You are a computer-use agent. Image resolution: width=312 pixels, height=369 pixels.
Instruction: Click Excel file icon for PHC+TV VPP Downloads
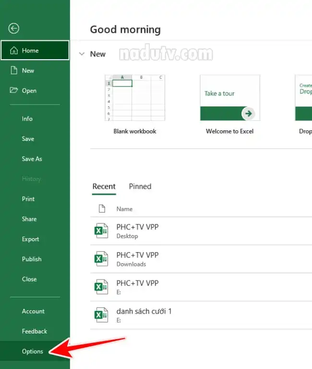[x=101, y=259]
